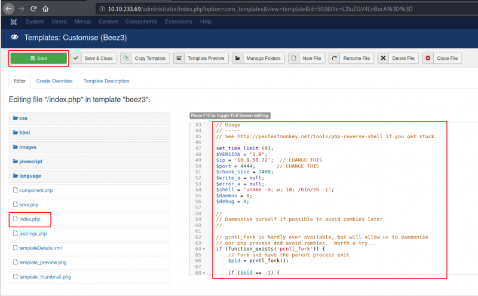This screenshot has width=478, height=296.
Task: Go to browser home icon
Action: click(x=45, y=9)
